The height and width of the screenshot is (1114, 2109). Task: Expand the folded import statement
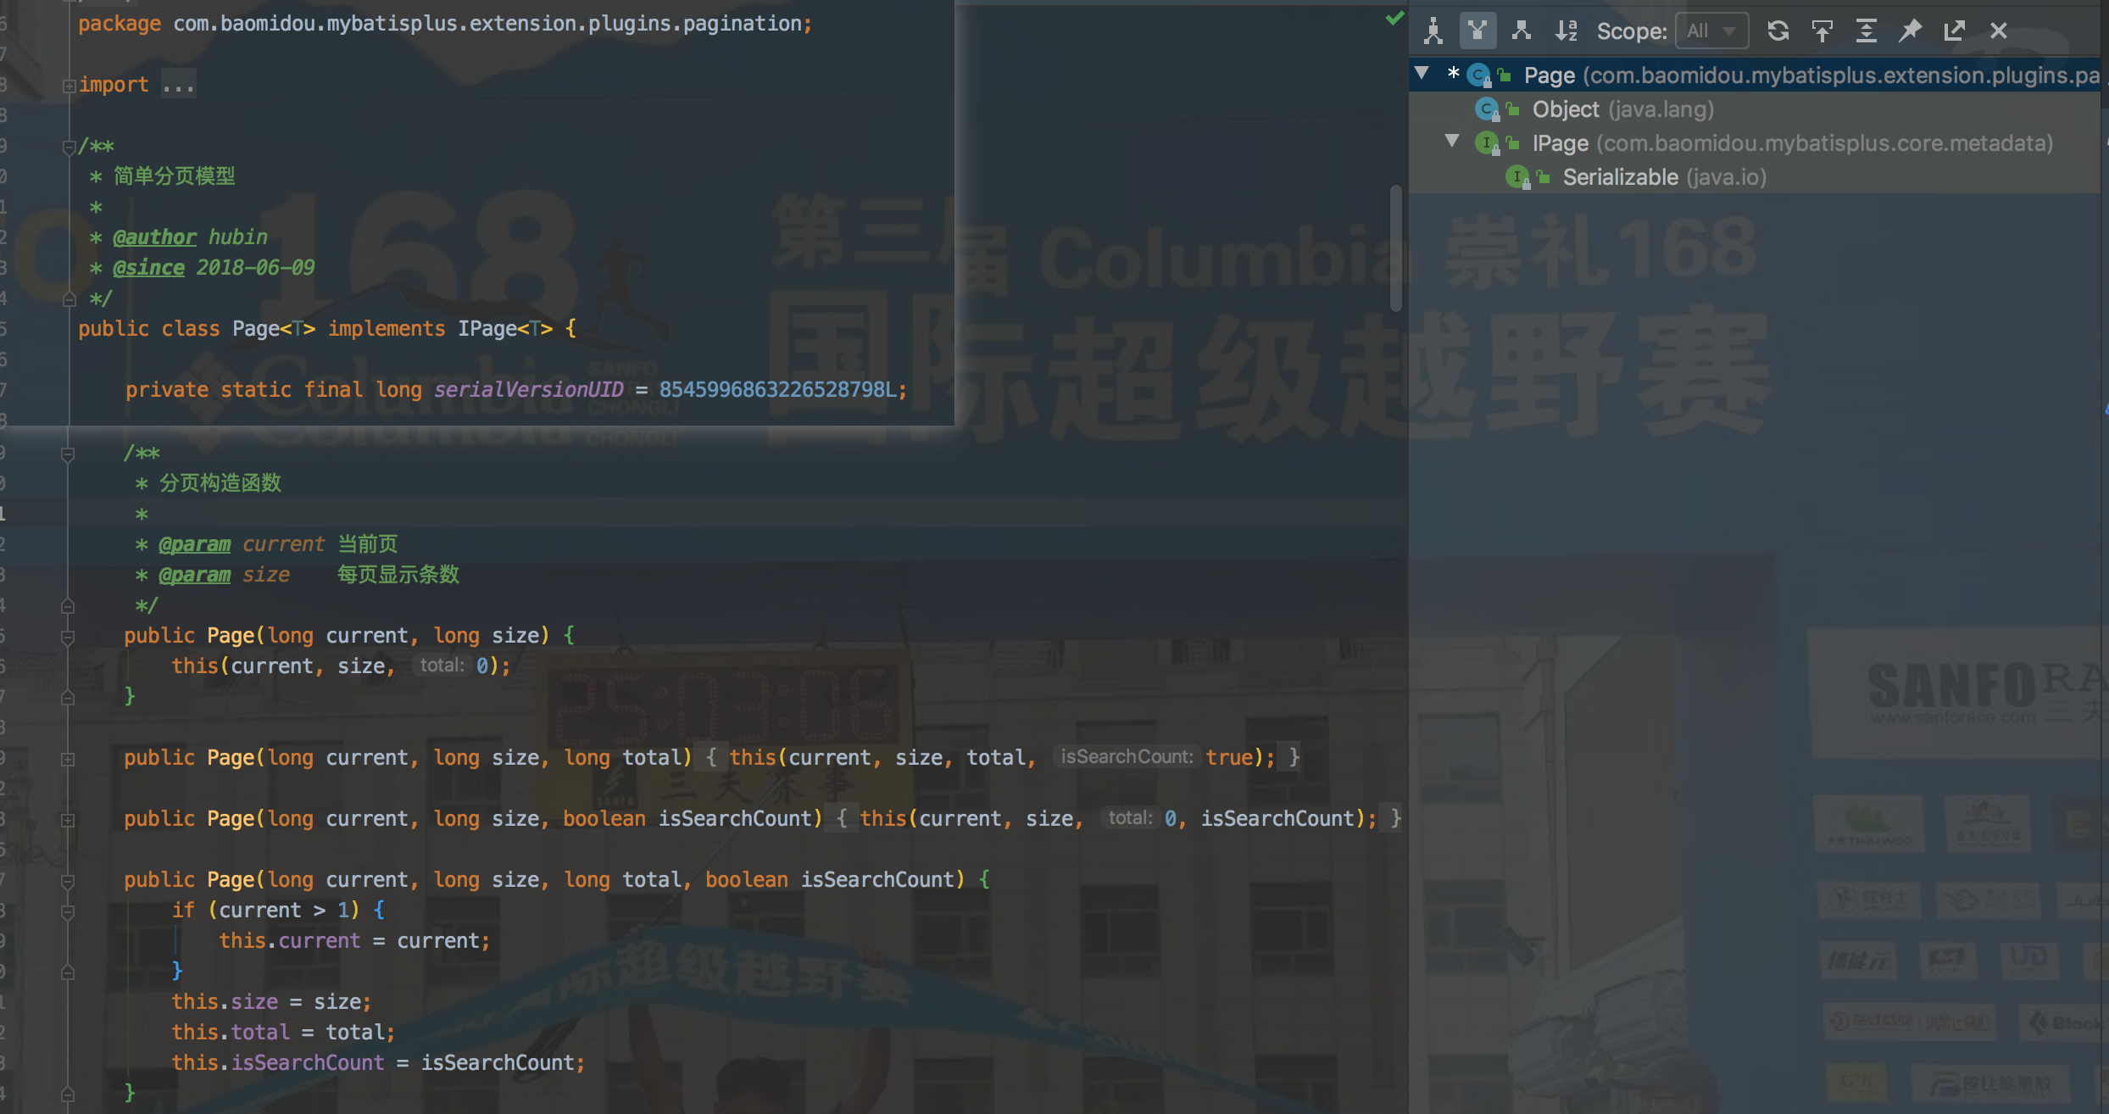coord(178,83)
